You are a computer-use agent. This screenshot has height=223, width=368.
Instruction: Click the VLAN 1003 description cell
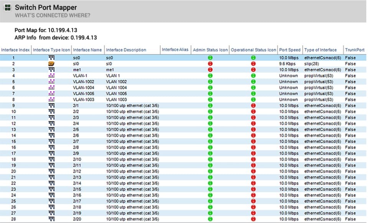tap(116, 99)
